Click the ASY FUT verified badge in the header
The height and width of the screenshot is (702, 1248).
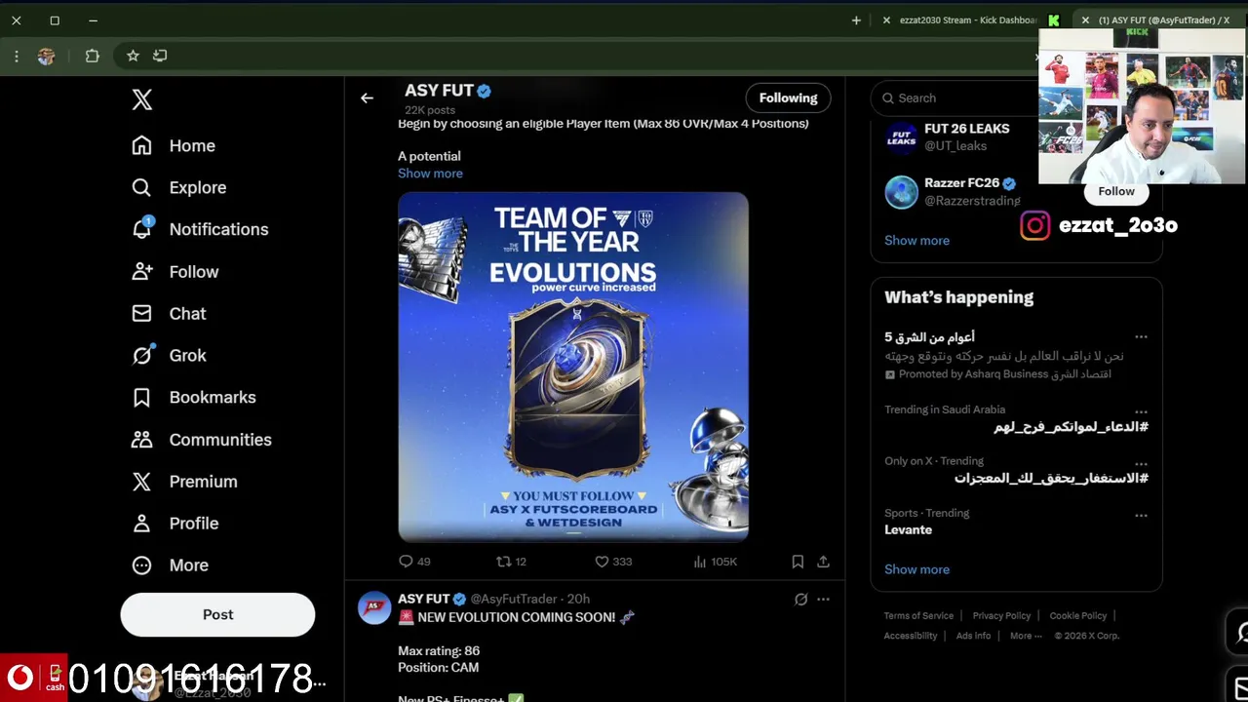click(x=484, y=91)
